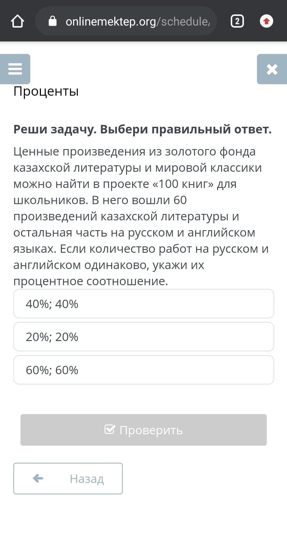Go back with the Назад label
Viewport: 287px width, 543px height.
click(x=87, y=479)
